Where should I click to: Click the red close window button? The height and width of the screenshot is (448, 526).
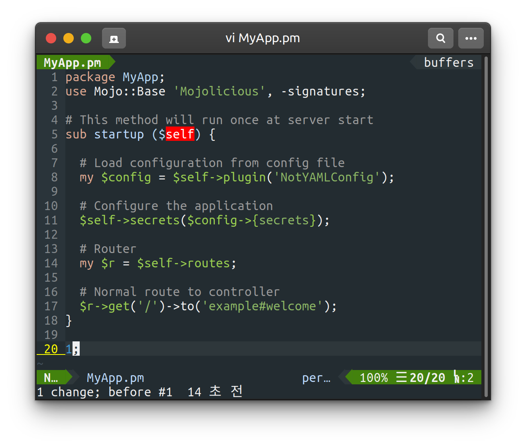click(x=51, y=38)
